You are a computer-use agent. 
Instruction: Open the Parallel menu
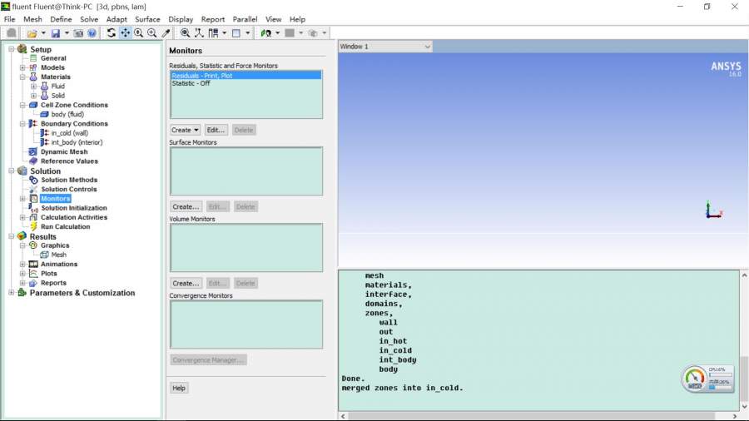245,19
